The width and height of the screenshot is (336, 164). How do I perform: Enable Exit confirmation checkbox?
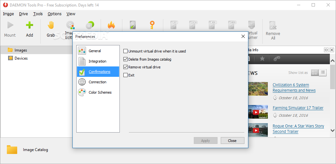pyautogui.click(x=125, y=75)
